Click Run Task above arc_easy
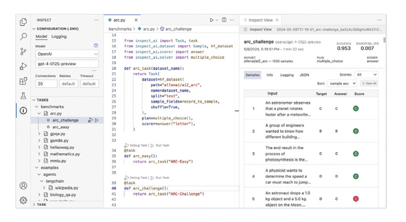406x222 pixels. tap(162, 145)
